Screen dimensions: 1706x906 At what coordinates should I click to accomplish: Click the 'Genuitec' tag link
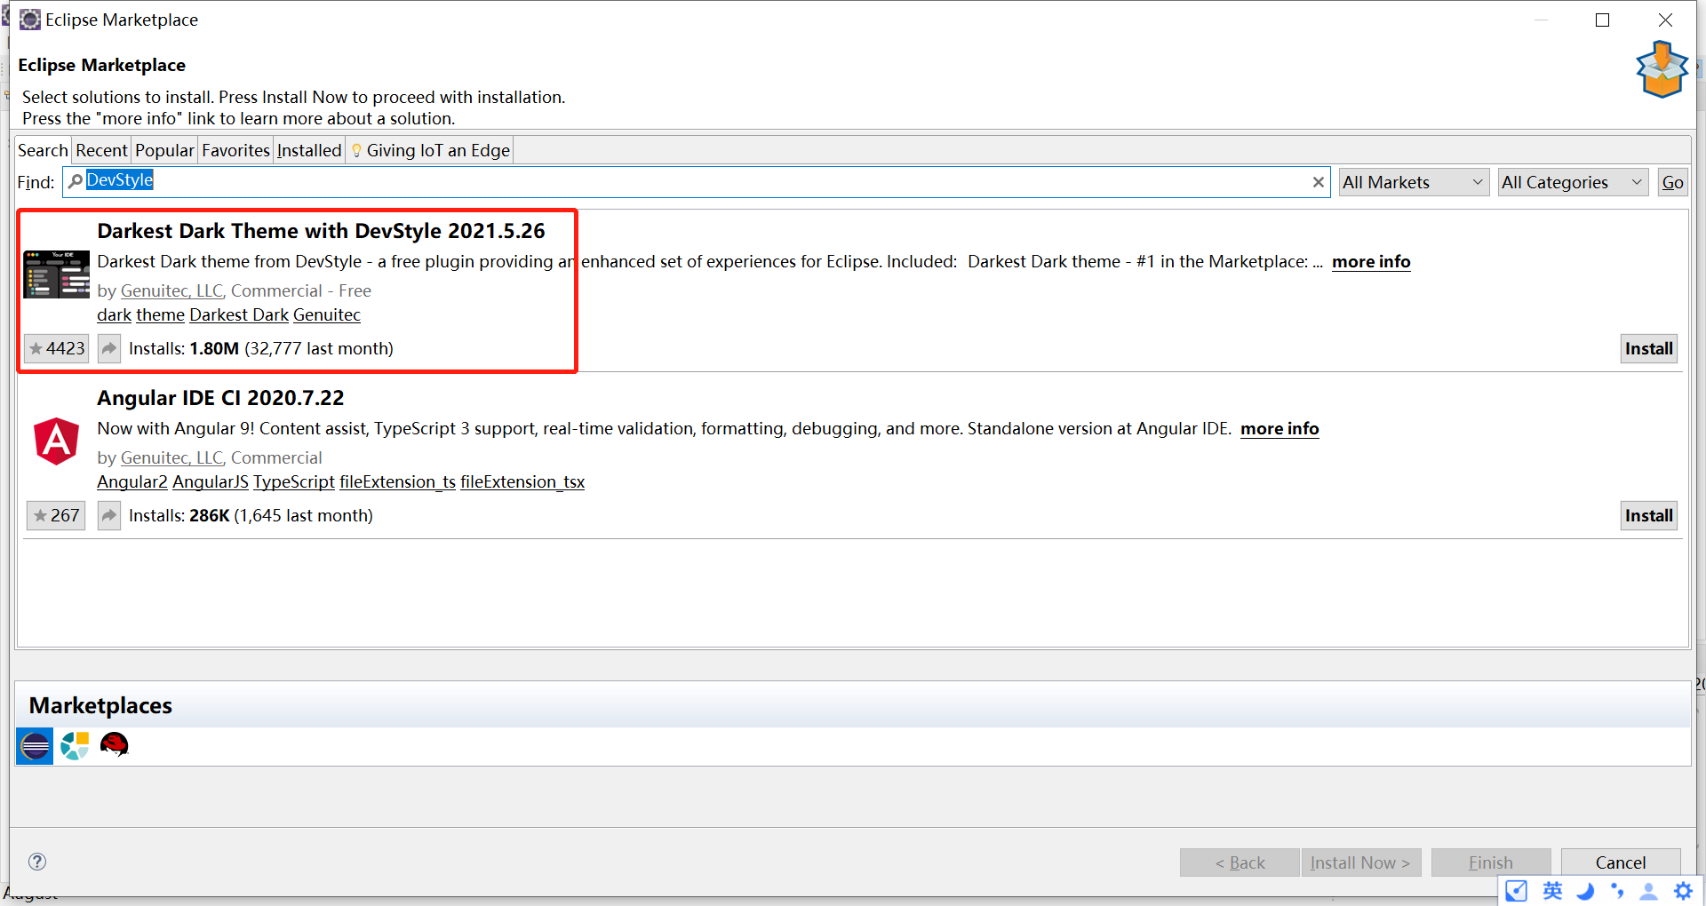click(x=327, y=314)
